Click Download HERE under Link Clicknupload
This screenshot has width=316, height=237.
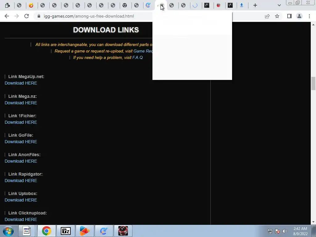21,219
